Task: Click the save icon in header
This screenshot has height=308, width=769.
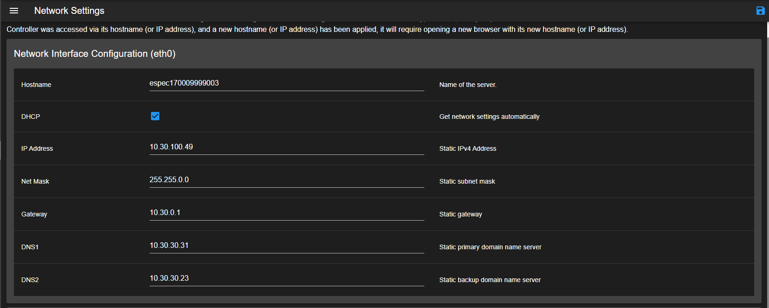Action: tap(760, 11)
